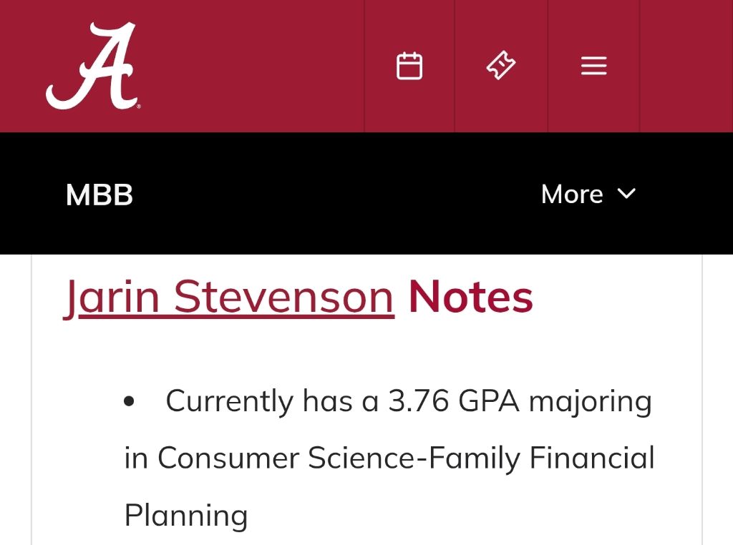Click the chevron arrow beside More
This screenshot has width=733, height=545.
pyautogui.click(x=626, y=194)
